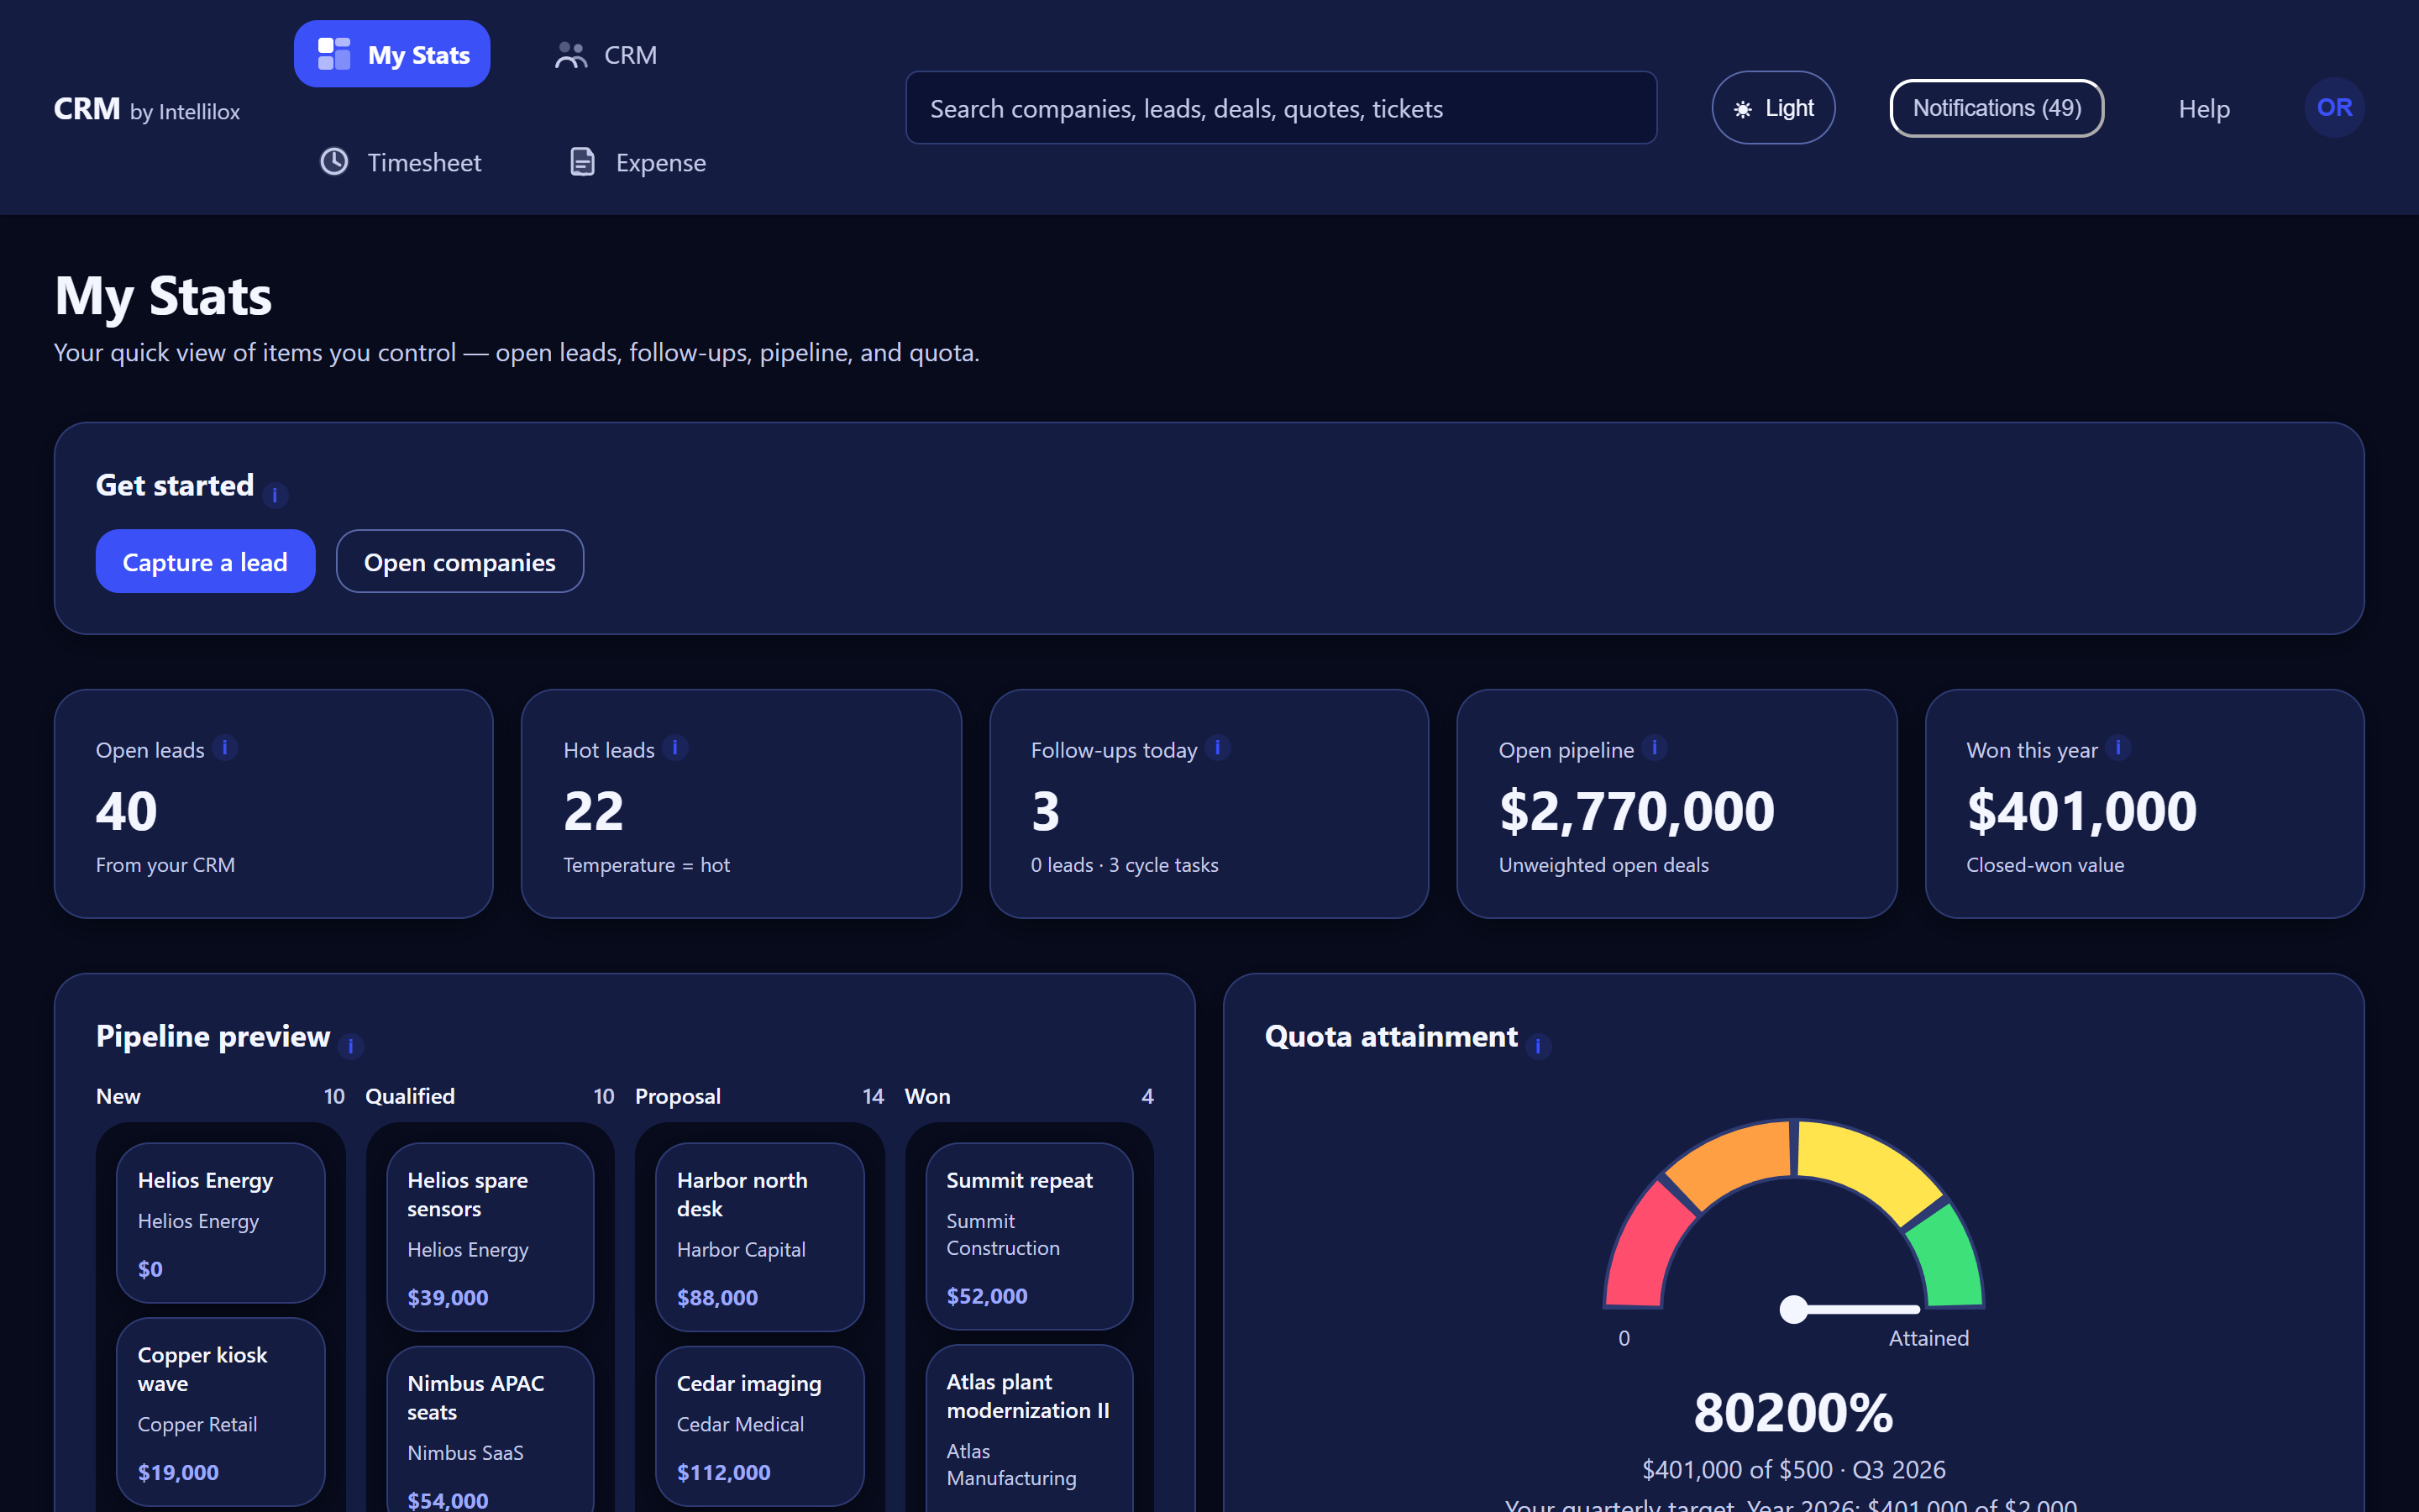Click the Timesheet clock icon
The width and height of the screenshot is (2419, 1512).
333,162
